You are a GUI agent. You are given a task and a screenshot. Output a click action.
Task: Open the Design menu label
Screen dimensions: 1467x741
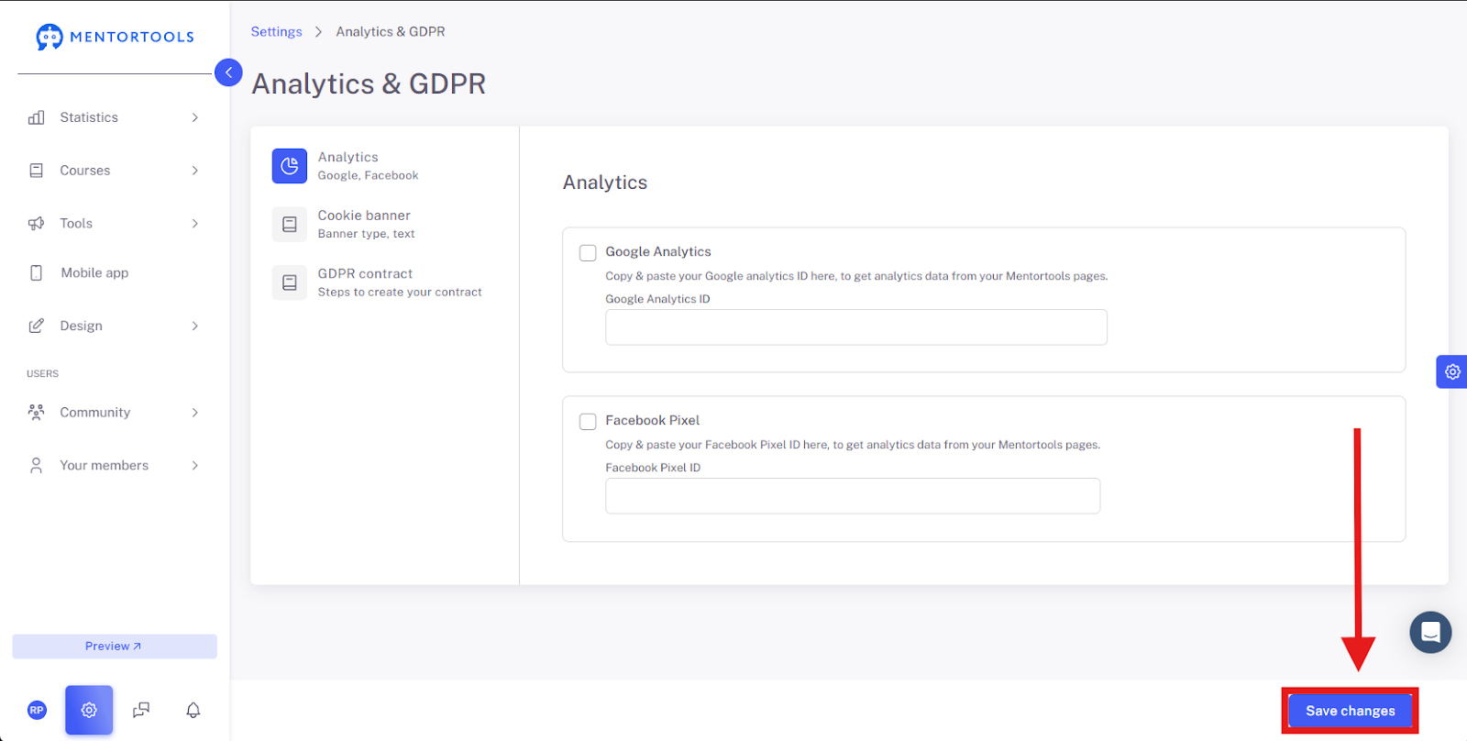(x=82, y=326)
